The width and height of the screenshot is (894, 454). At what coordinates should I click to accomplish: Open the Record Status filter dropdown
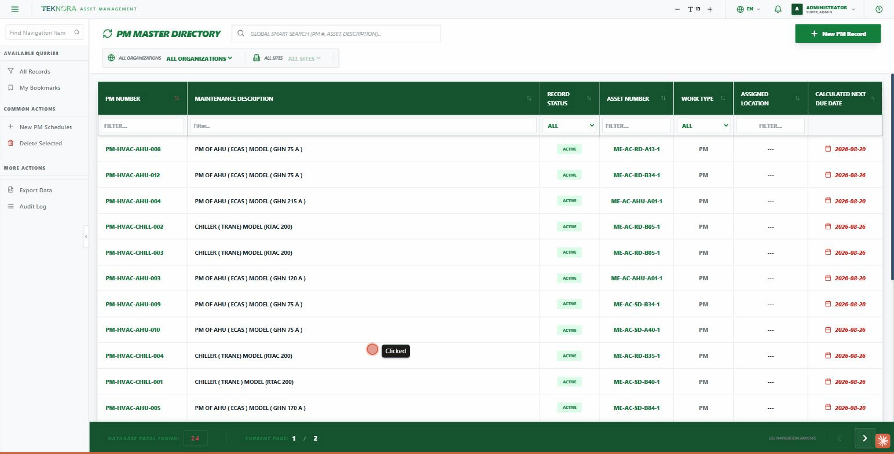pyautogui.click(x=570, y=126)
